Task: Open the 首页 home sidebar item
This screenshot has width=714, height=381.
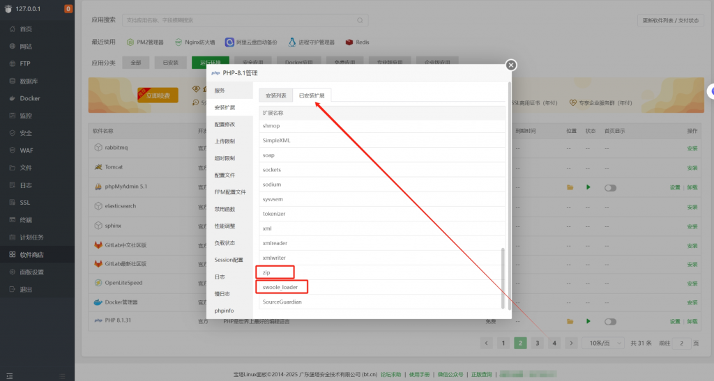Action: coord(26,29)
